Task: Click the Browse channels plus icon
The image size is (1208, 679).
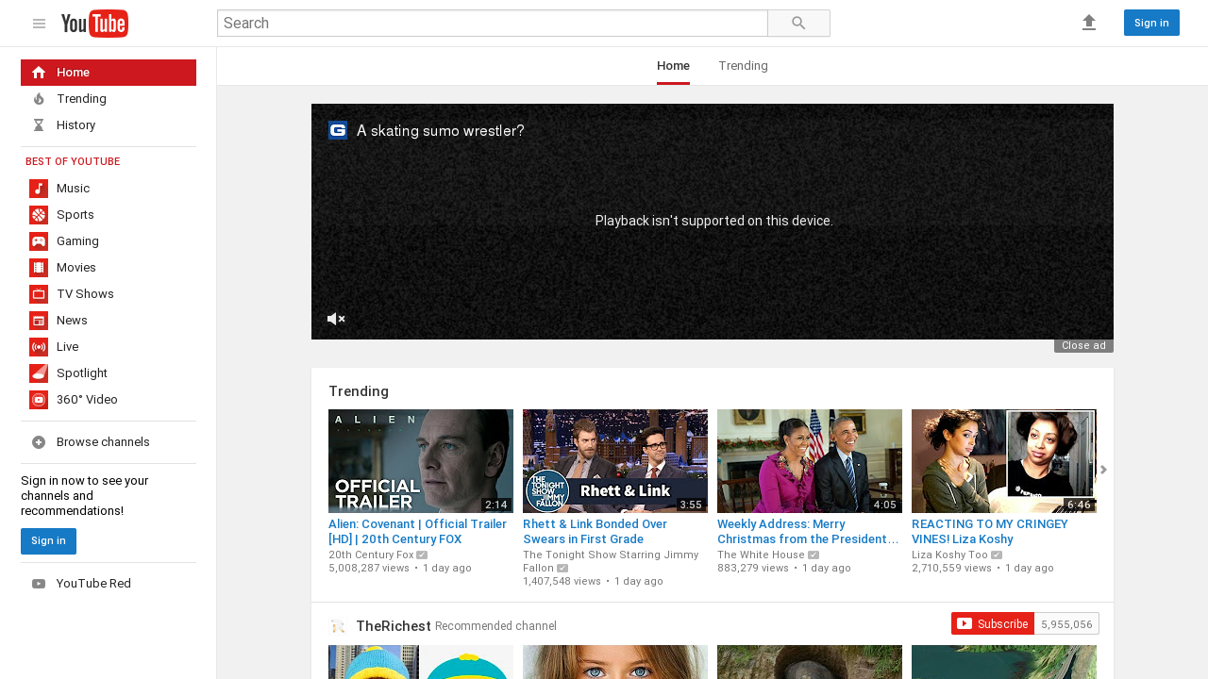Action: coord(39,442)
